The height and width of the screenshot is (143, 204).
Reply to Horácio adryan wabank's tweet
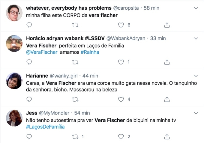pyautogui.click(x=29, y=62)
